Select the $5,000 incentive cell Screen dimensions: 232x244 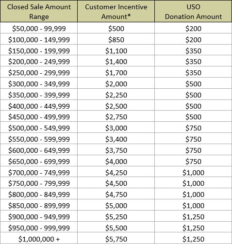(116, 205)
